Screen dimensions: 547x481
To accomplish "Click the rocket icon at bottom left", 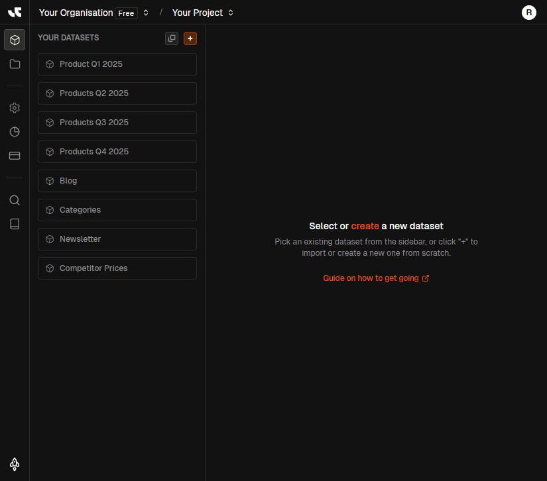I will (x=14, y=464).
